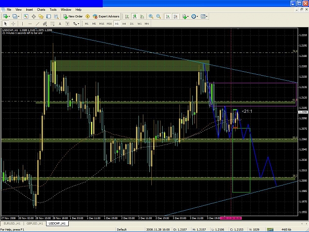Open the View menu

tap(18, 10)
